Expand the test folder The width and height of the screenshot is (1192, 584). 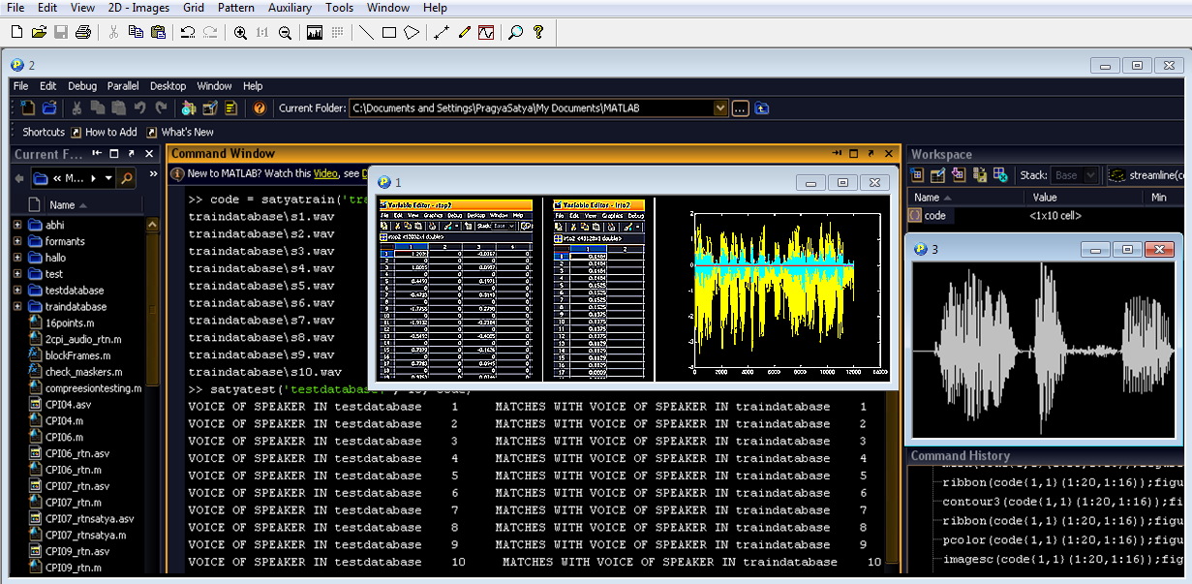[x=17, y=274]
